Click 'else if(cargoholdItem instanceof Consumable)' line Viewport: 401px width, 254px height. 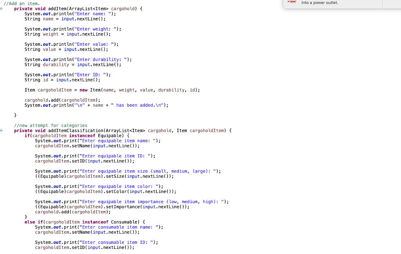85,222
